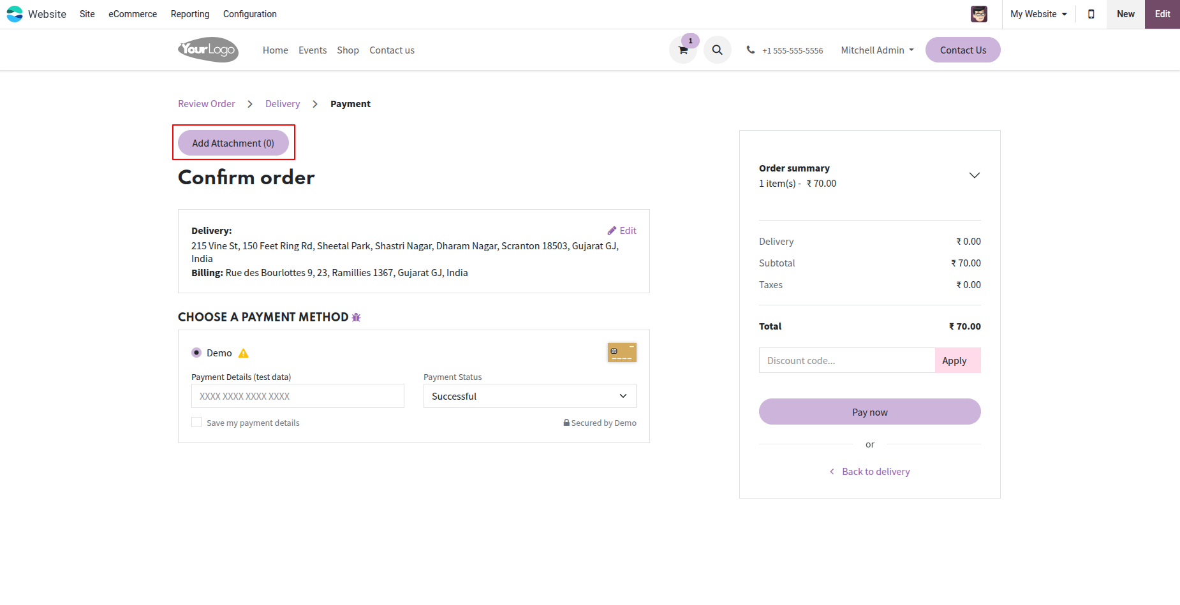Click the search magnifier icon
The height and width of the screenshot is (605, 1180).
(718, 50)
